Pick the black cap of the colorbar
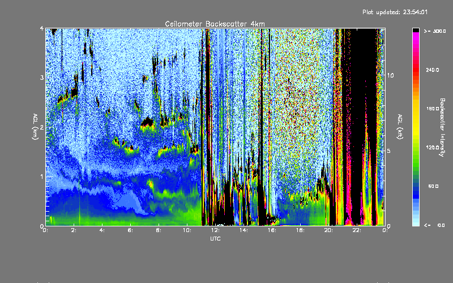 416,30
